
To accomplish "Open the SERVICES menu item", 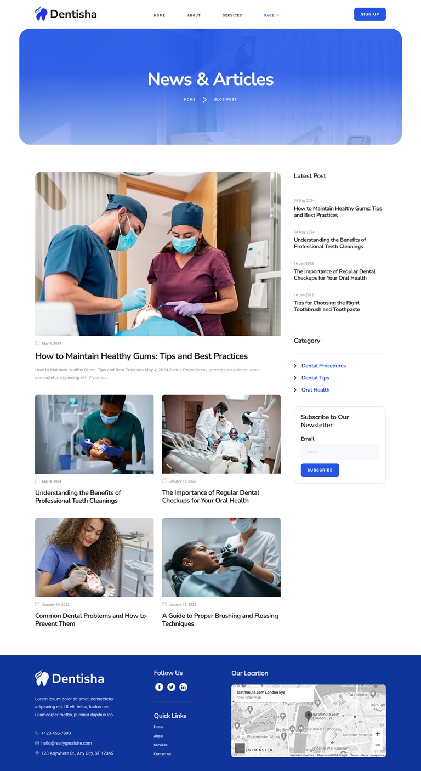I will coord(232,15).
